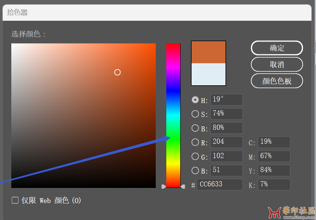Click the hex CC6633 input field

pos(219,185)
